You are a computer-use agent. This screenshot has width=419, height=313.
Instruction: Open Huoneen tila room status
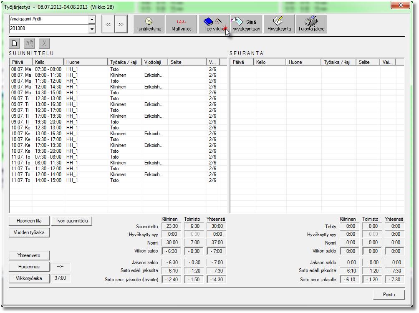tap(29, 221)
